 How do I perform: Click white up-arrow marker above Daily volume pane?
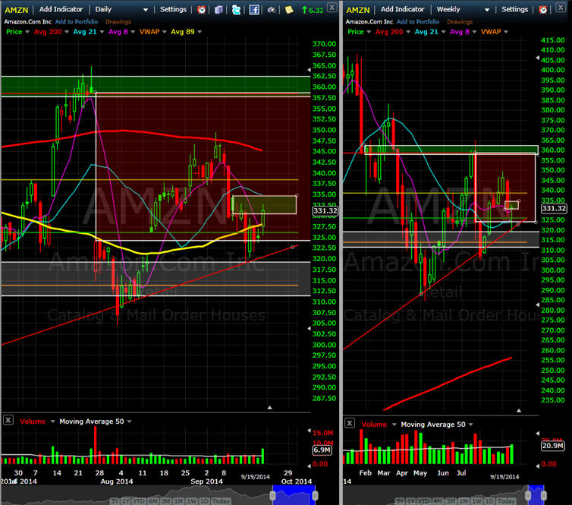click(269, 407)
